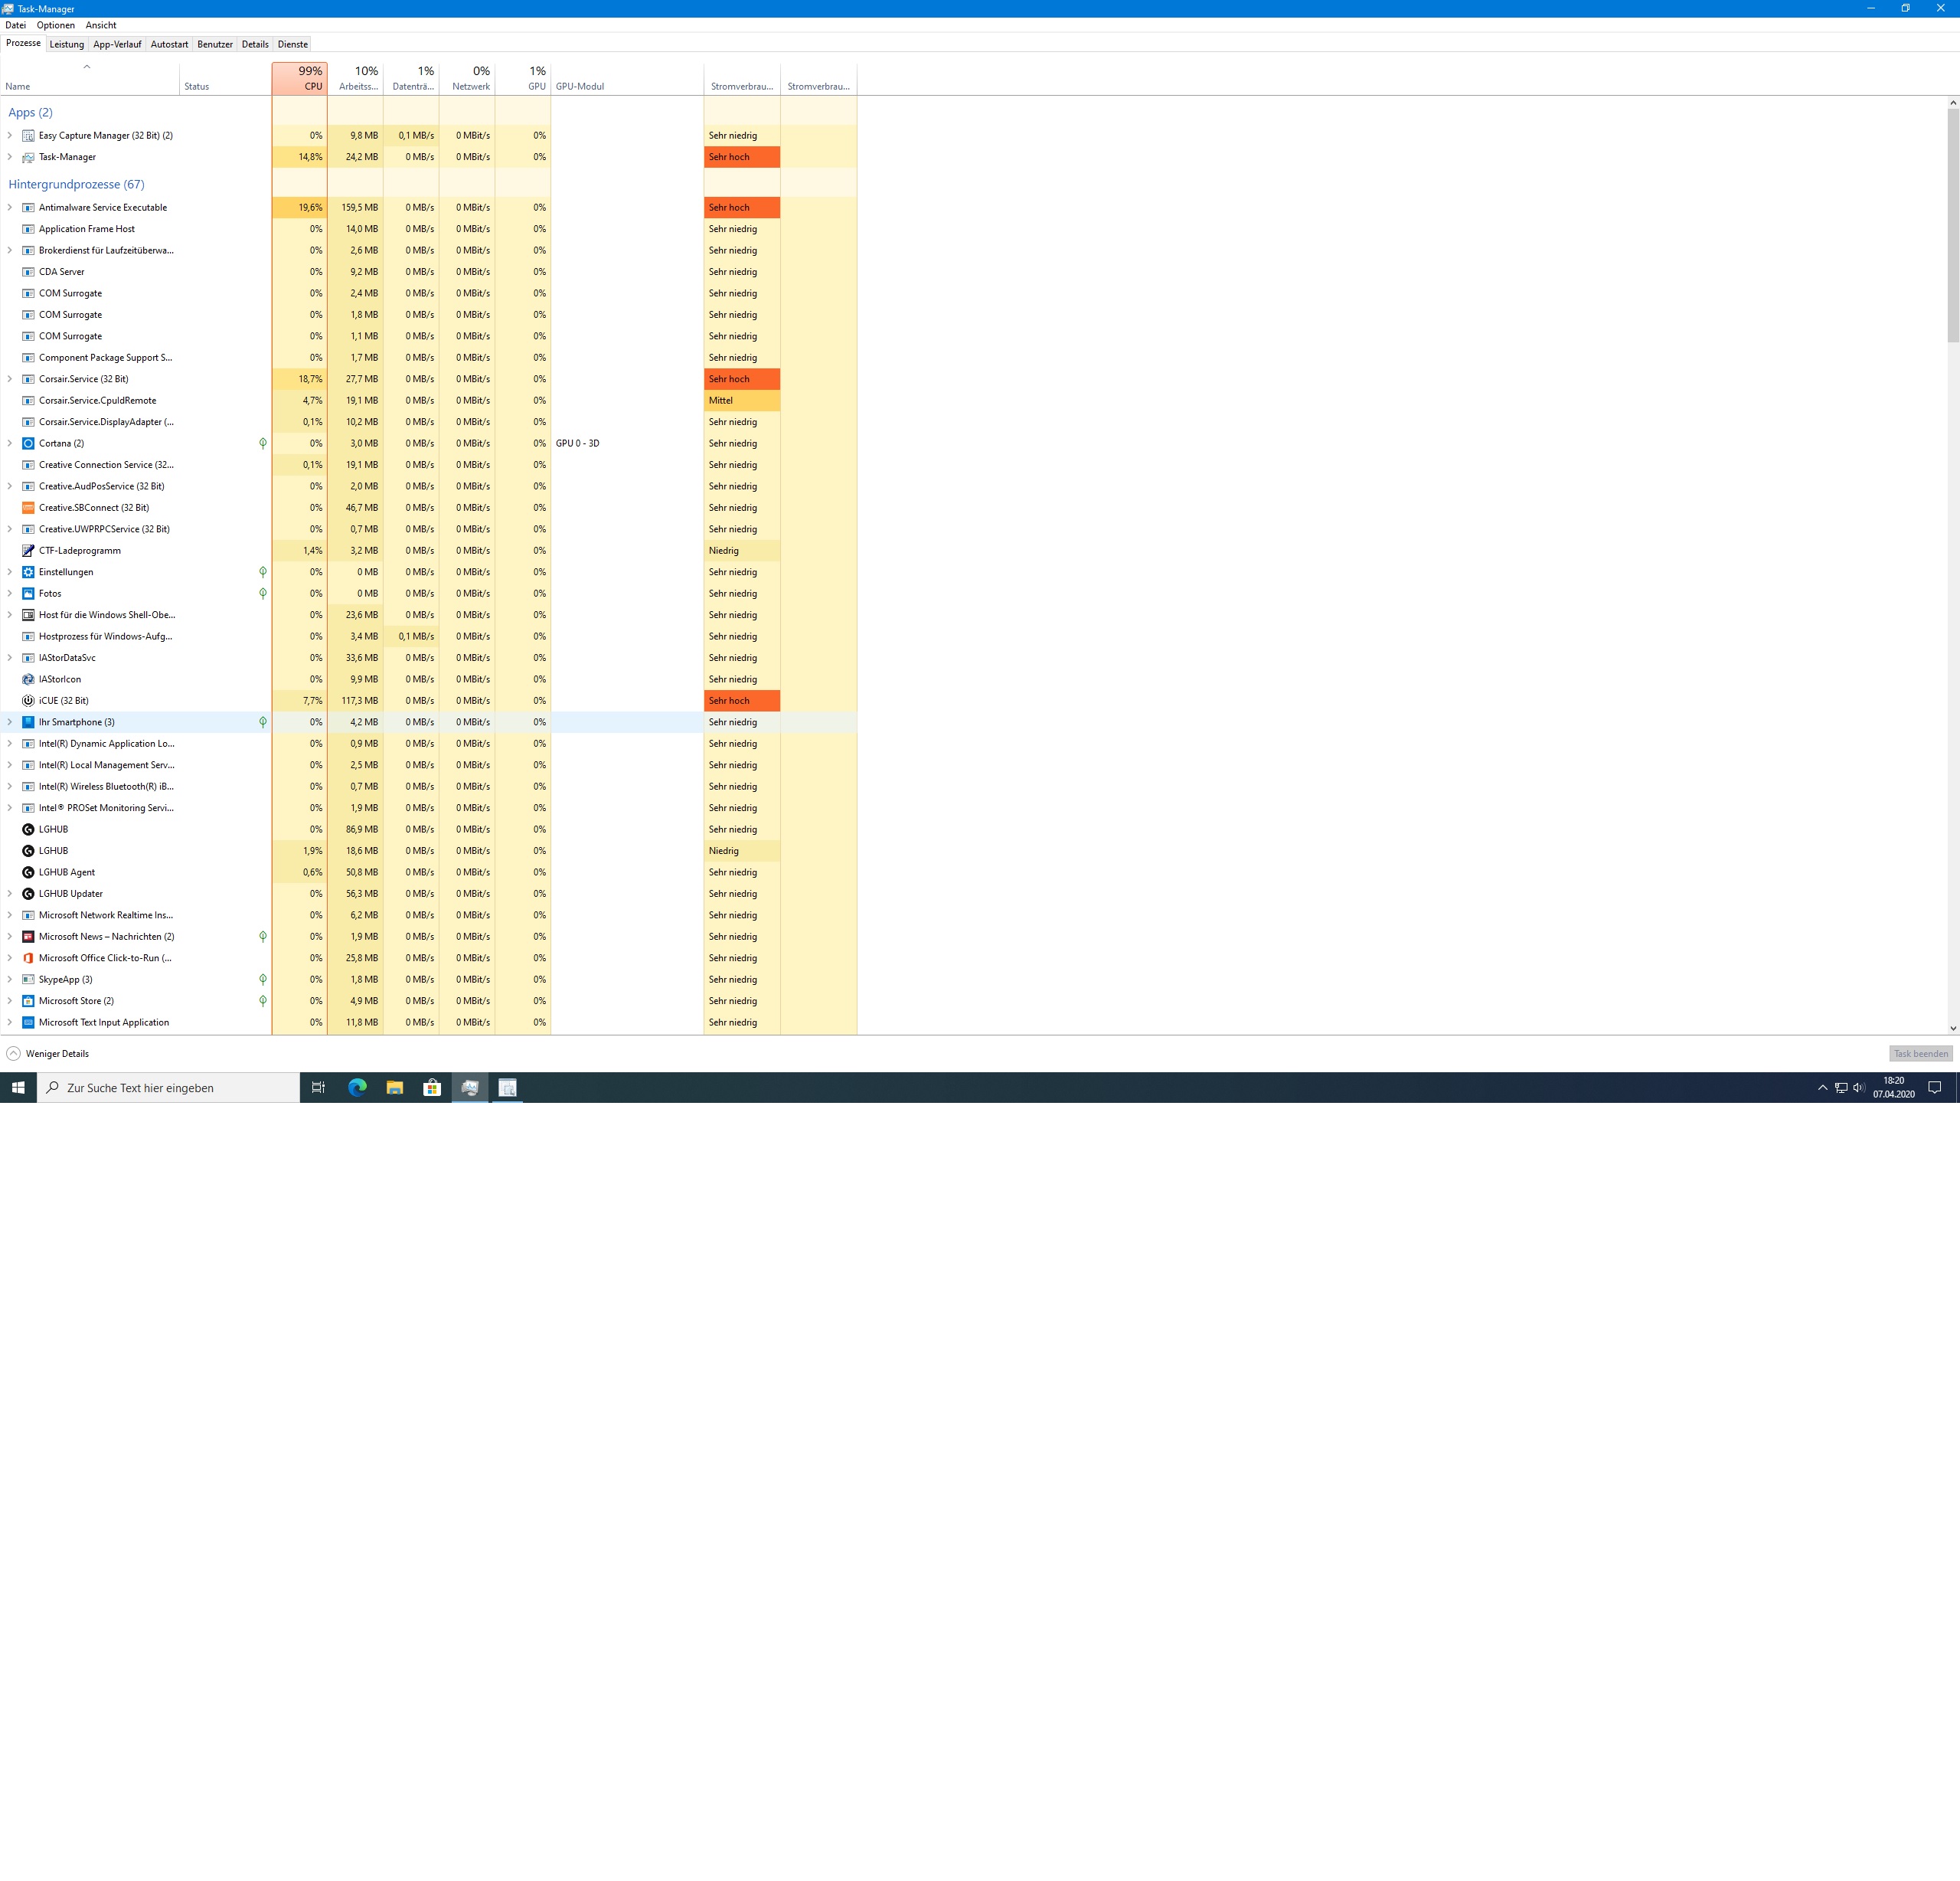Click the iCUE process icon

point(28,700)
